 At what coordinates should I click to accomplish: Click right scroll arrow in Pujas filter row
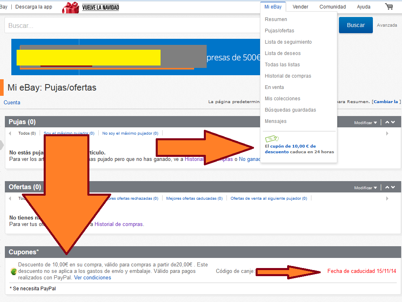coord(387,133)
